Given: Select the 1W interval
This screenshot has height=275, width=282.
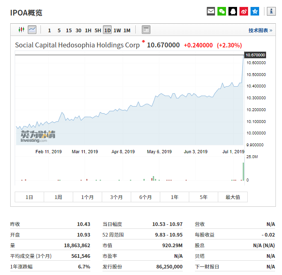Looking at the screenshot, I should tap(117, 30).
